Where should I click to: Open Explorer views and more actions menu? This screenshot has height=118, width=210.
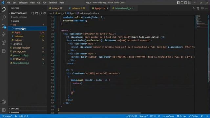pos(43,8)
